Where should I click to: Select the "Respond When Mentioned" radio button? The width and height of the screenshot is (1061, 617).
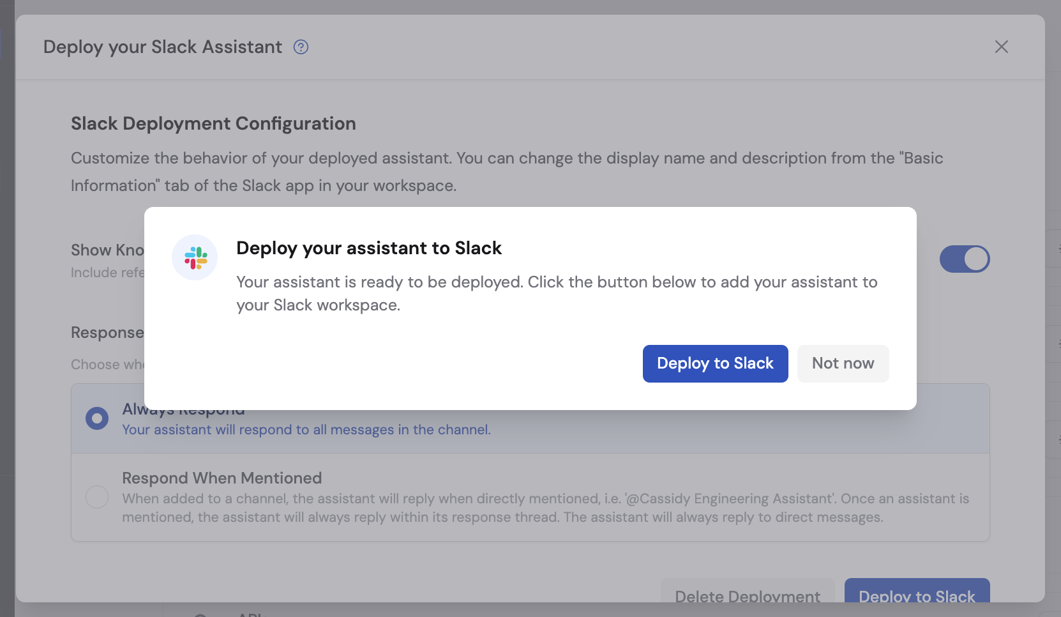(x=96, y=497)
